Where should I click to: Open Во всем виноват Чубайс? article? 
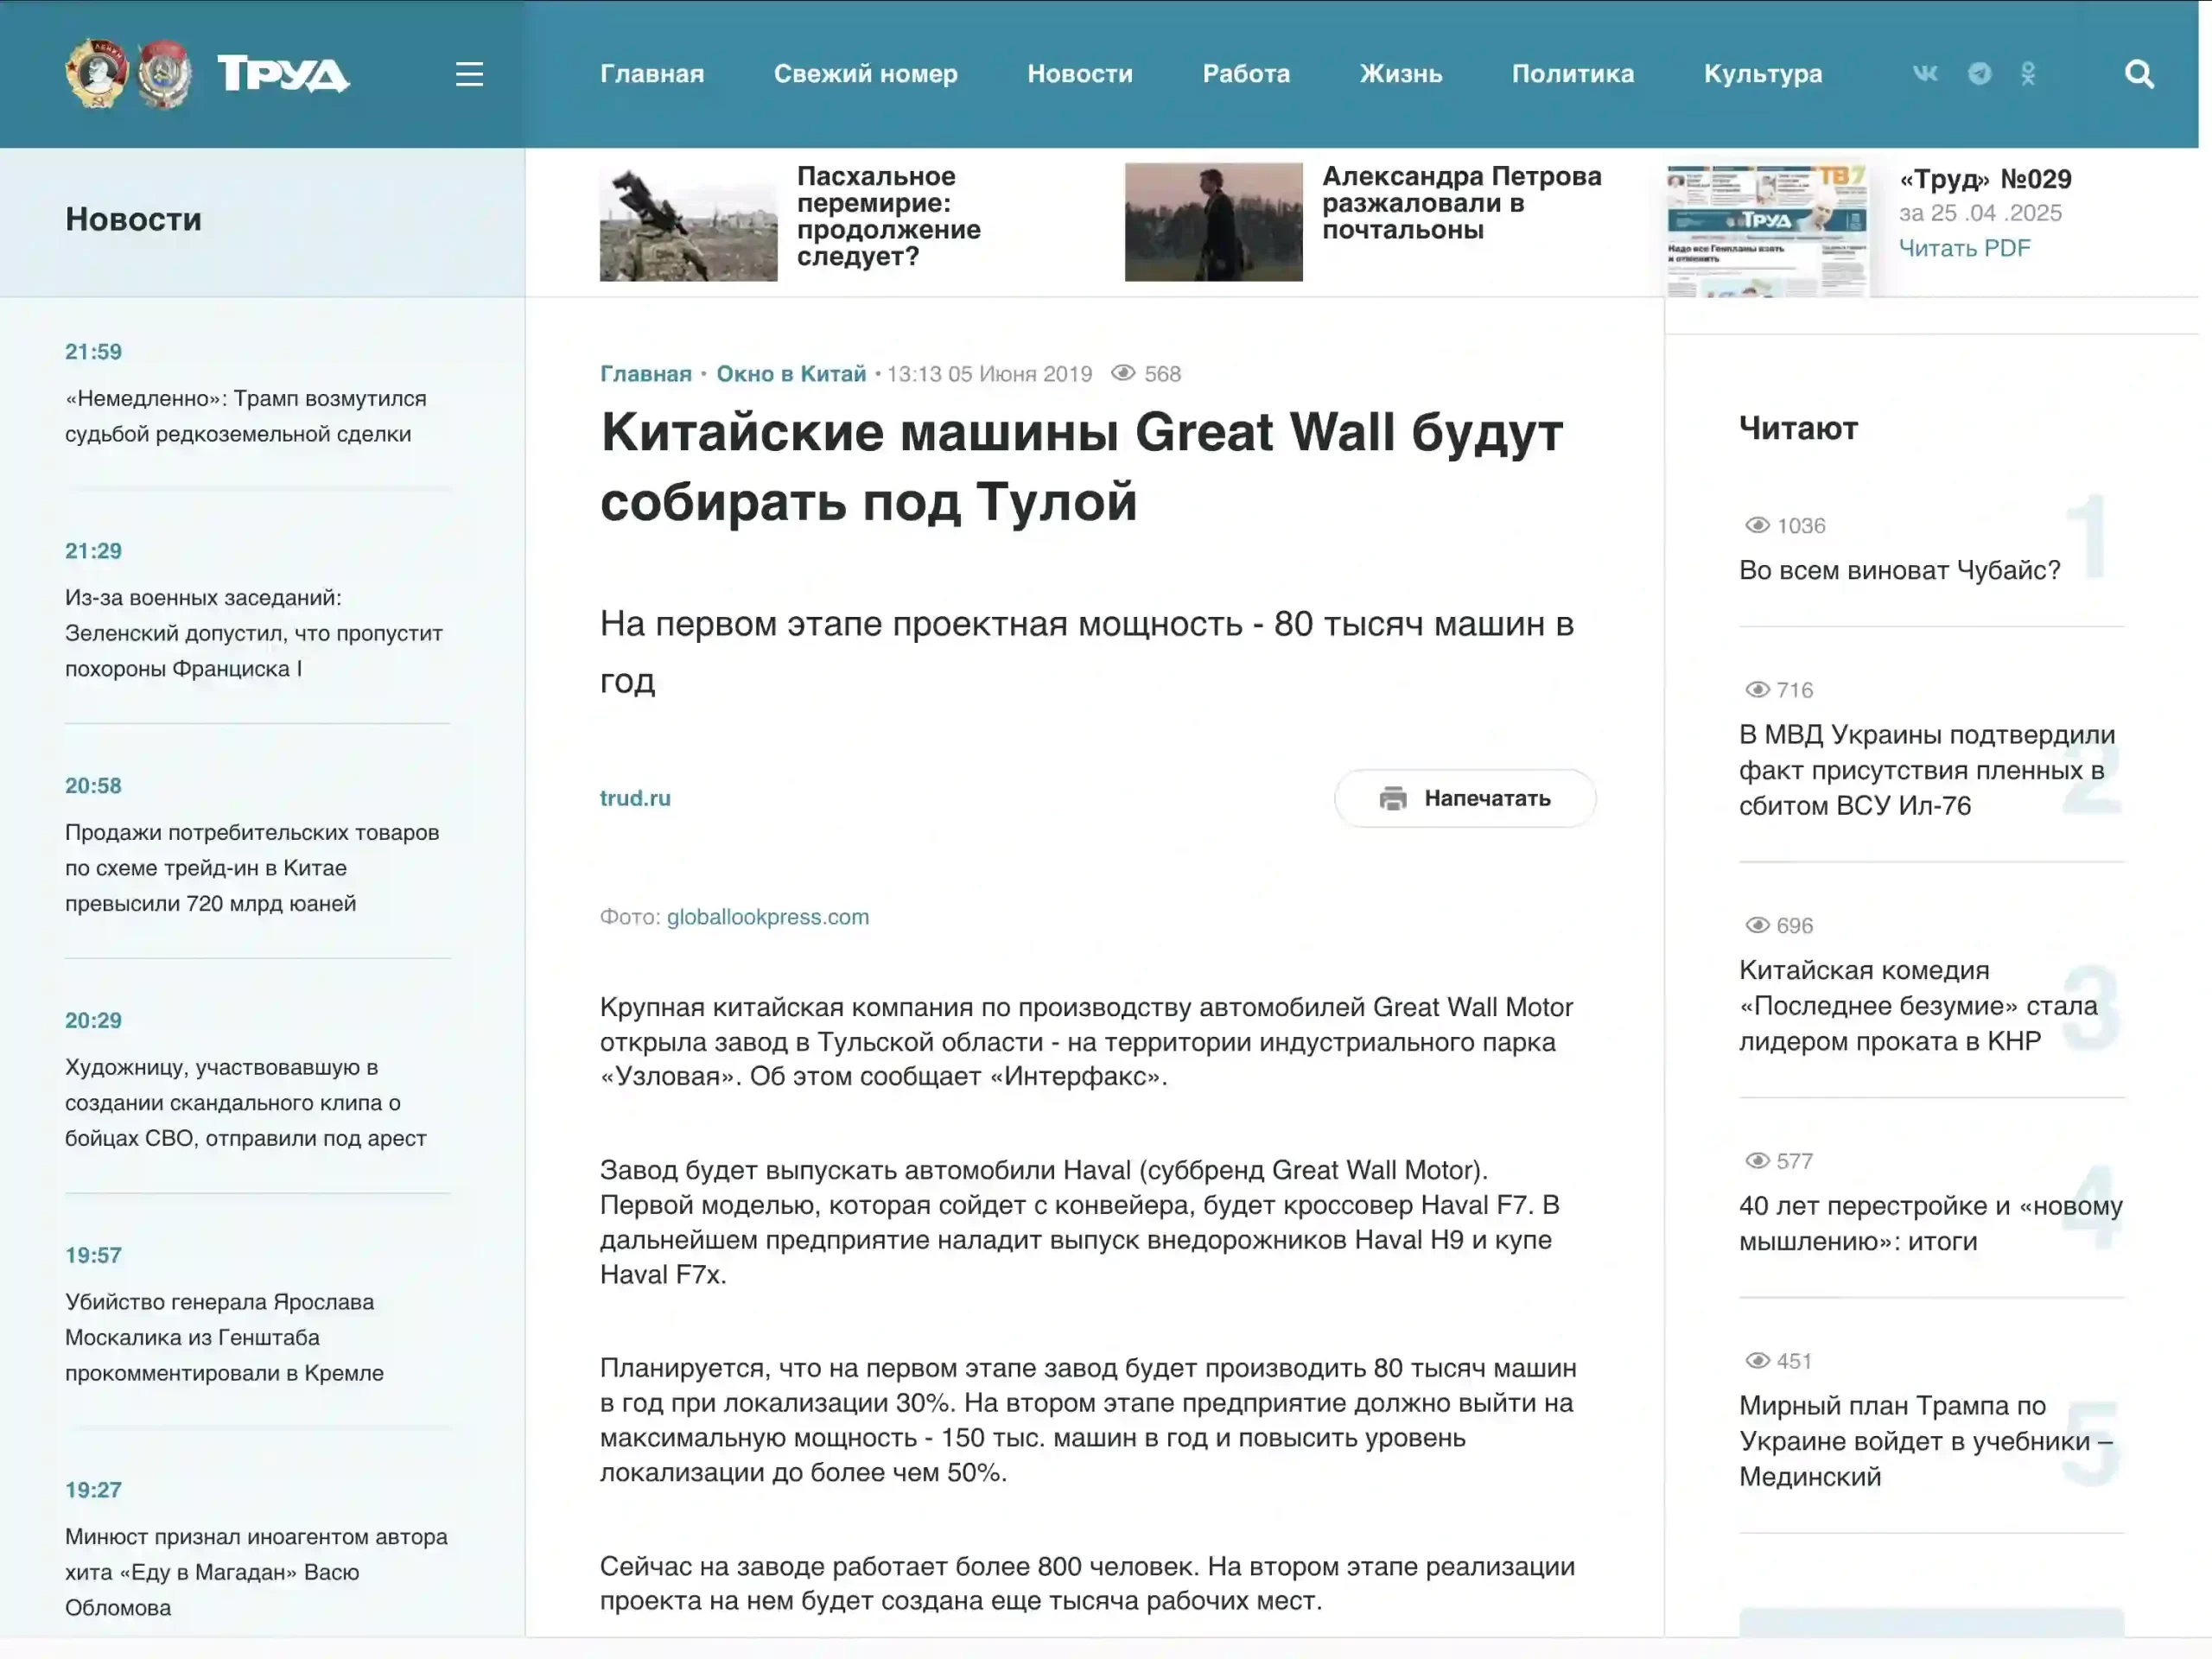tap(1899, 570)
